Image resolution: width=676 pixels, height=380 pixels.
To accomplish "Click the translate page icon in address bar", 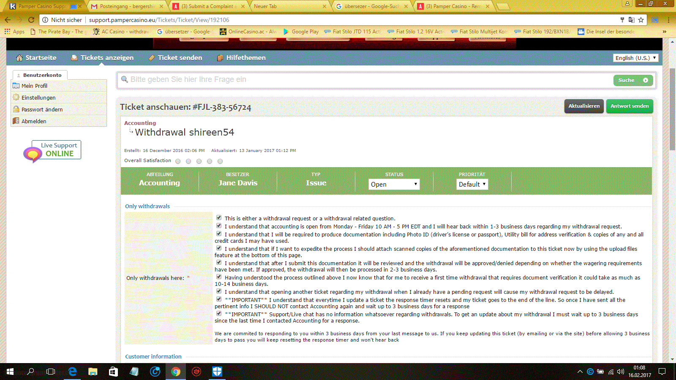I will coord(631,20).
